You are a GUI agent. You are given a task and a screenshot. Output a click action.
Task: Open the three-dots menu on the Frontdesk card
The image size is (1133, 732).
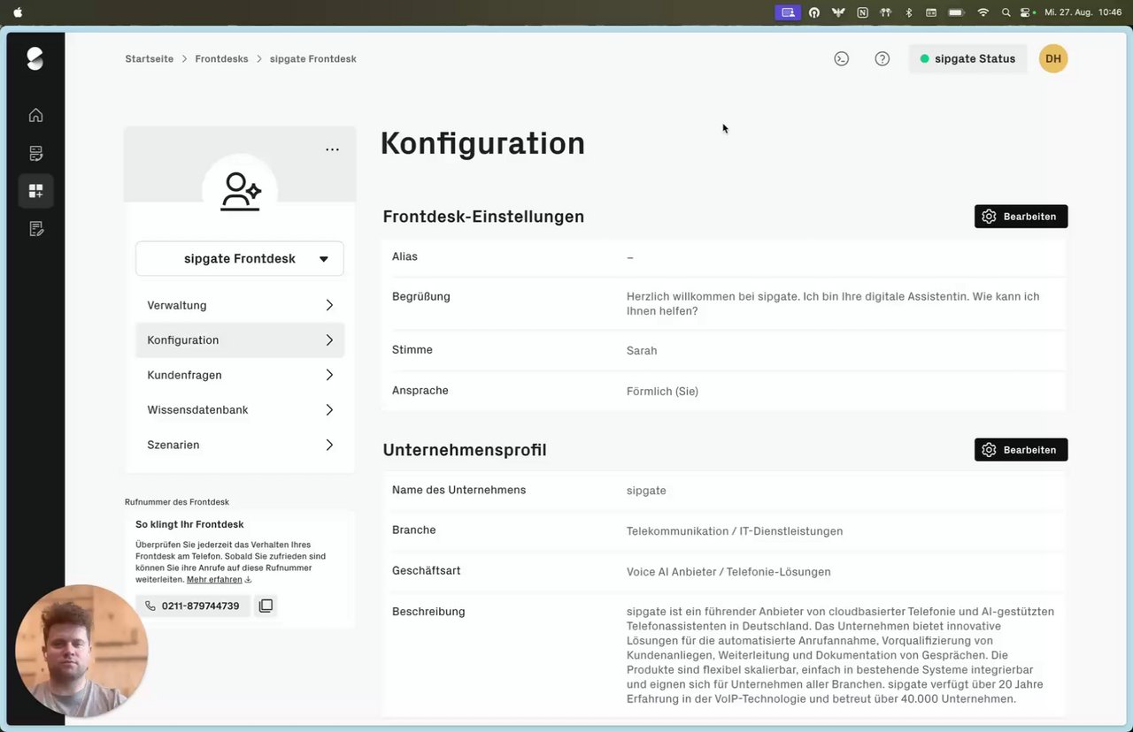[x=332, y=149]
